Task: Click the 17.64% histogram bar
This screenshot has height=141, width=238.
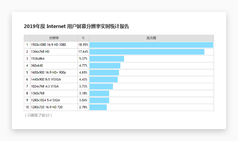Action: (147, 52)
